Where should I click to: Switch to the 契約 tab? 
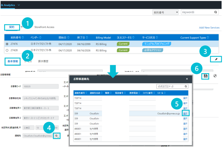[x=12, y=27]
